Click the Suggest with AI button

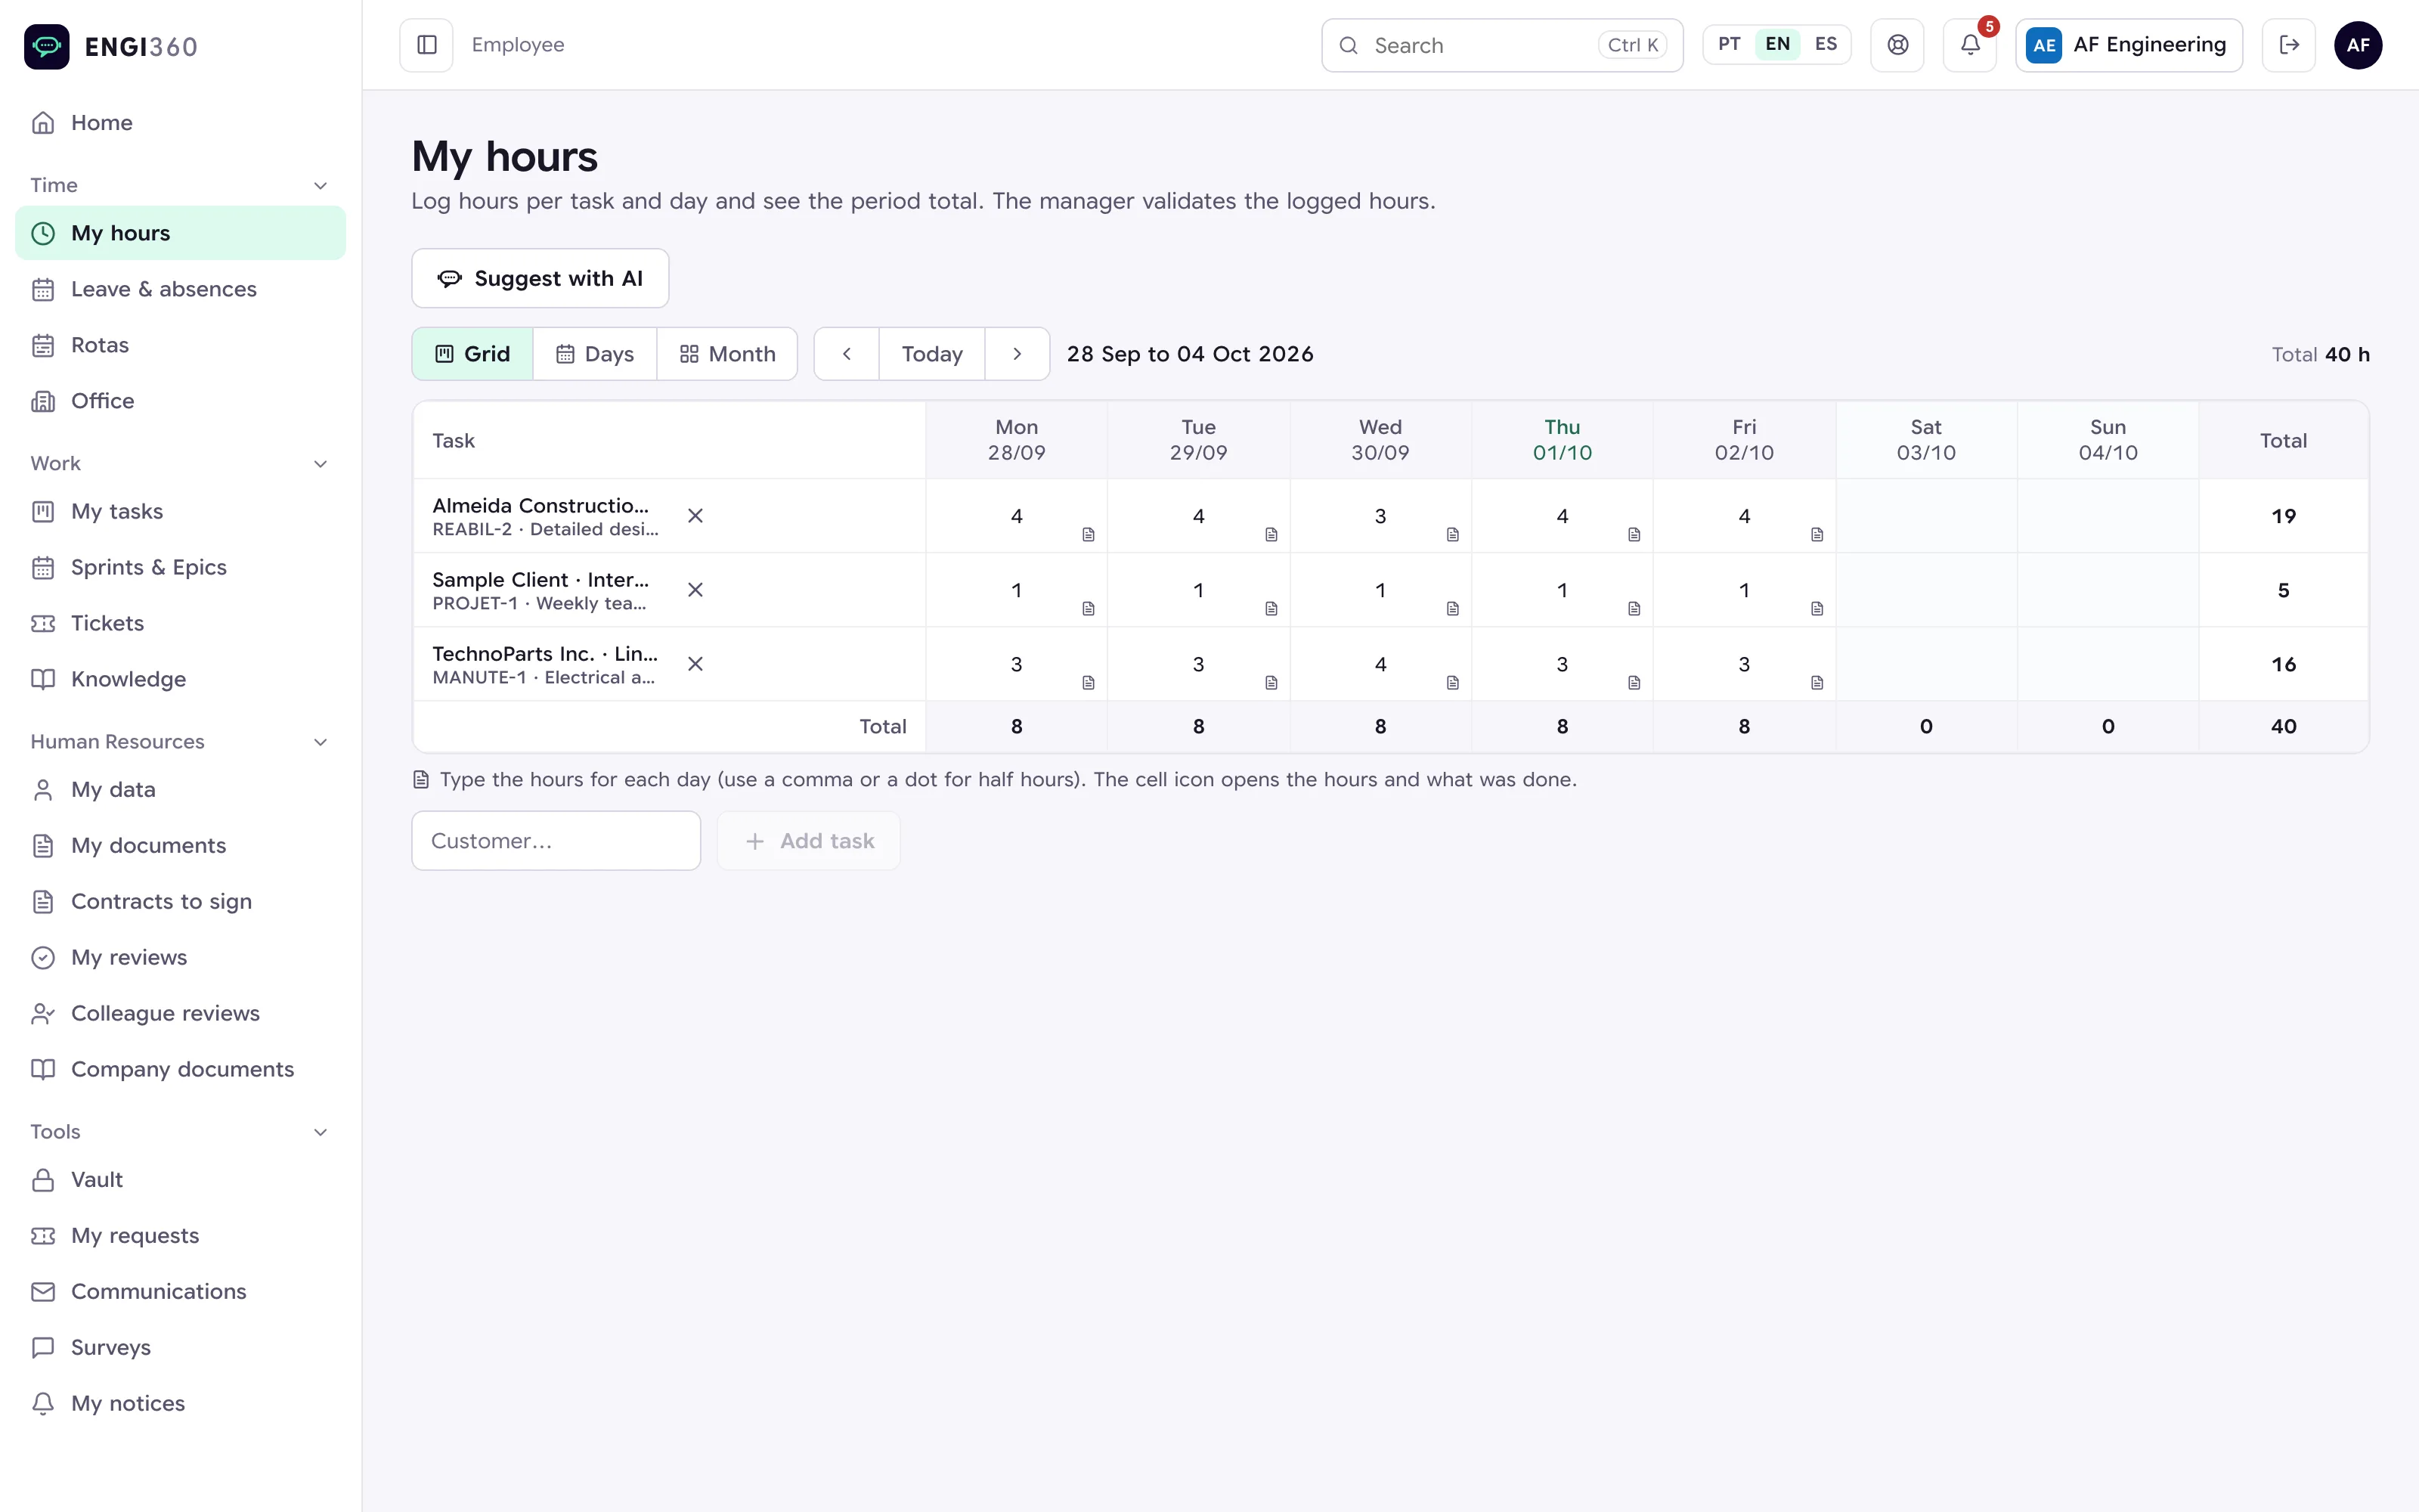540,278
